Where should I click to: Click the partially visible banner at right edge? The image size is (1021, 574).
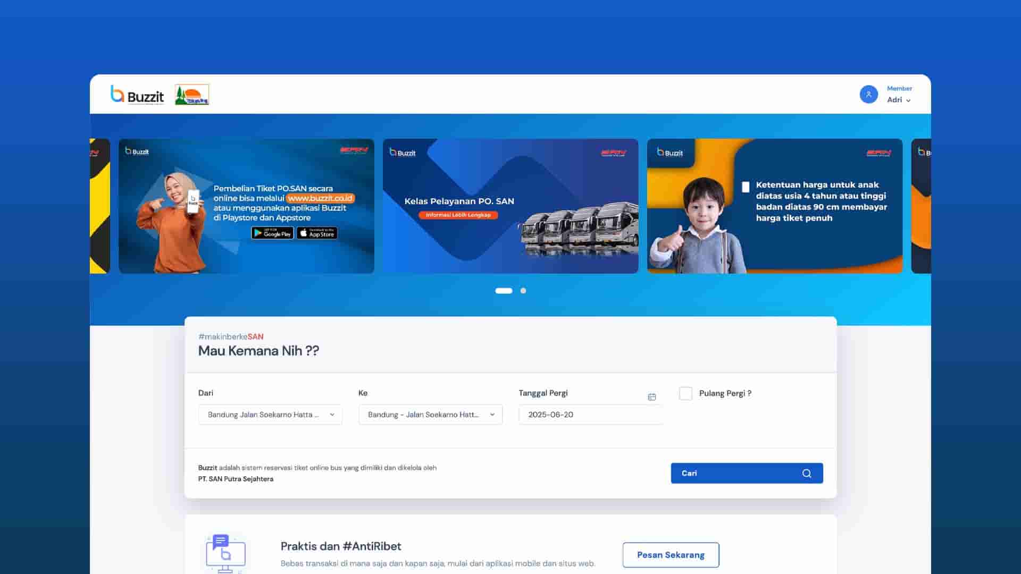pos(921,206)
